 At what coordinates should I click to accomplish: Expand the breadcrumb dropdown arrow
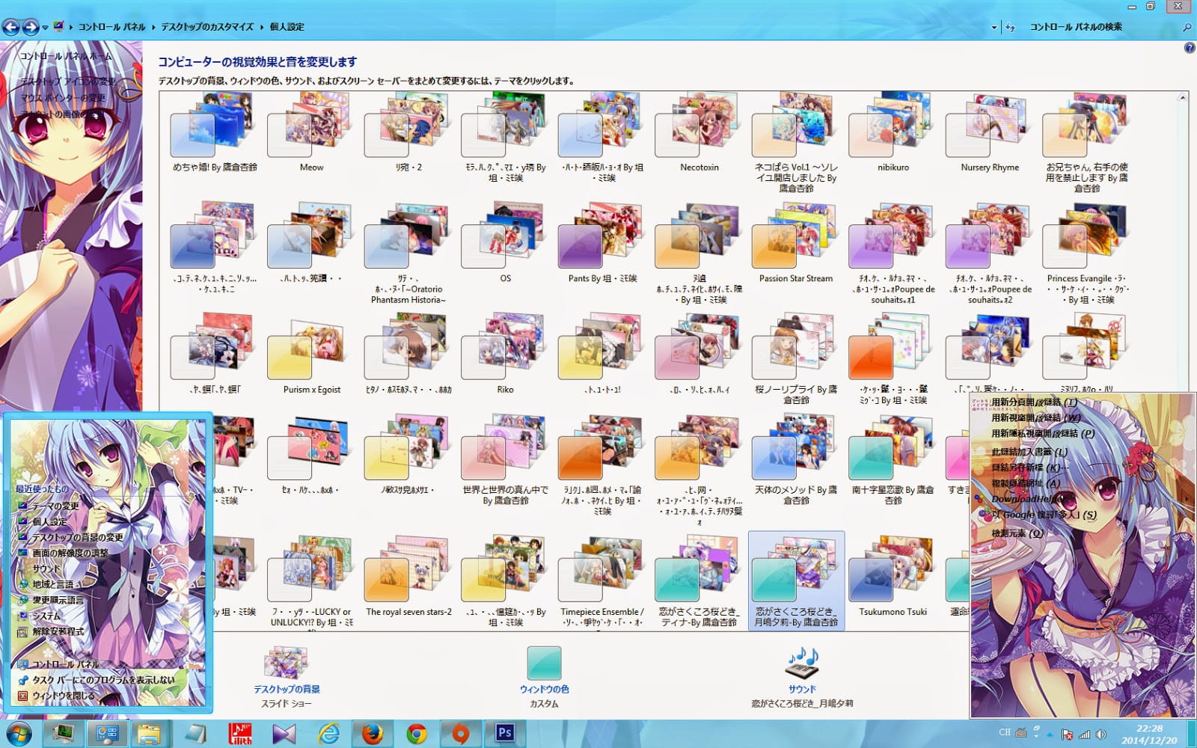(x=44, y=25)
